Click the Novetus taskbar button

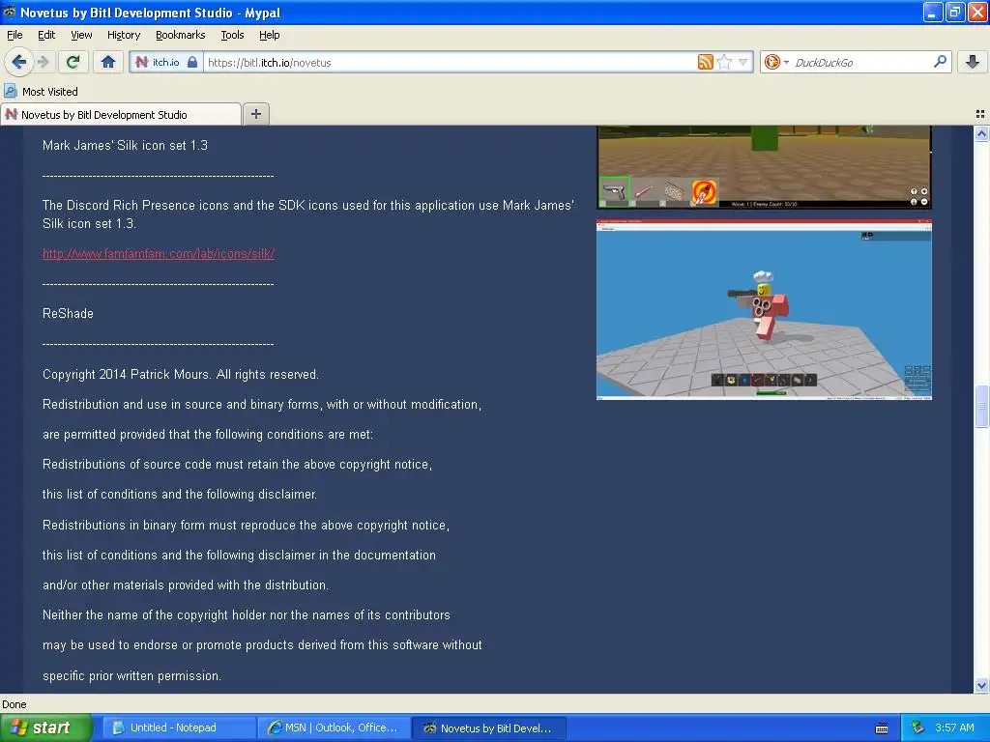click(488, 728)
